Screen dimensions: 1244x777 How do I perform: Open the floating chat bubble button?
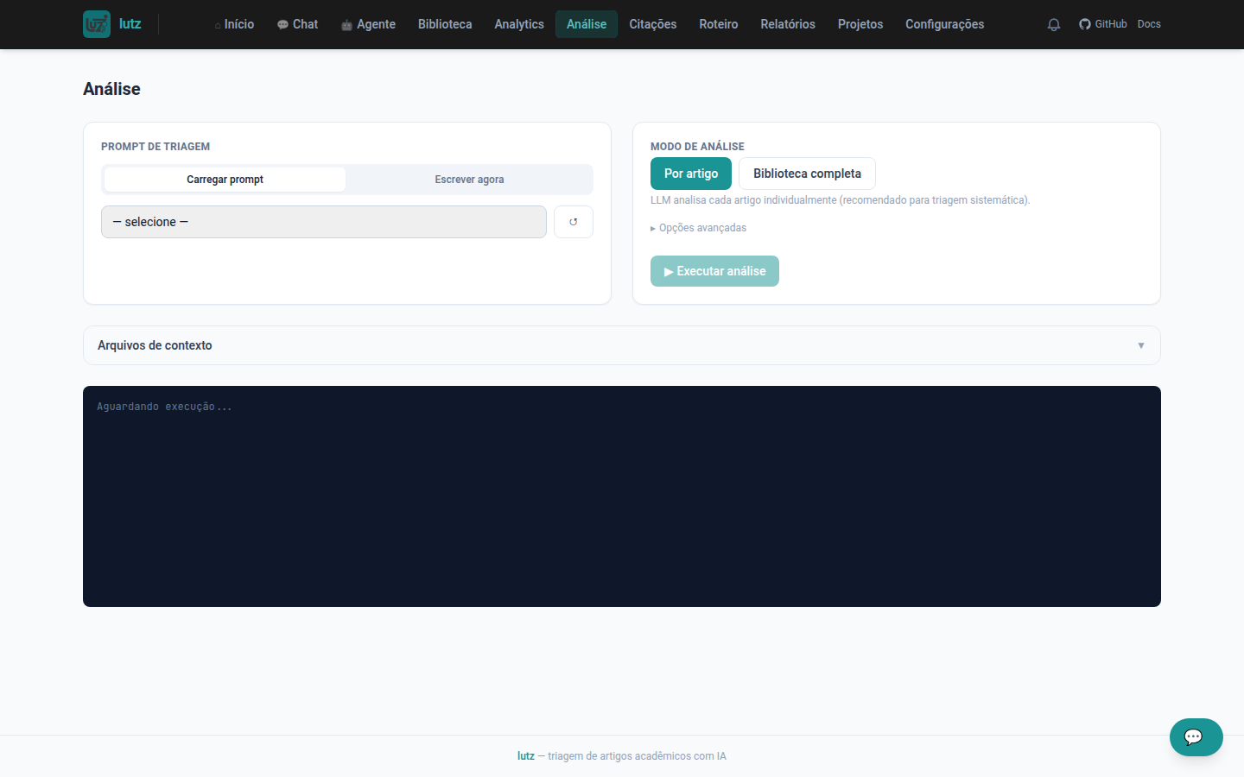(1196, 737)
